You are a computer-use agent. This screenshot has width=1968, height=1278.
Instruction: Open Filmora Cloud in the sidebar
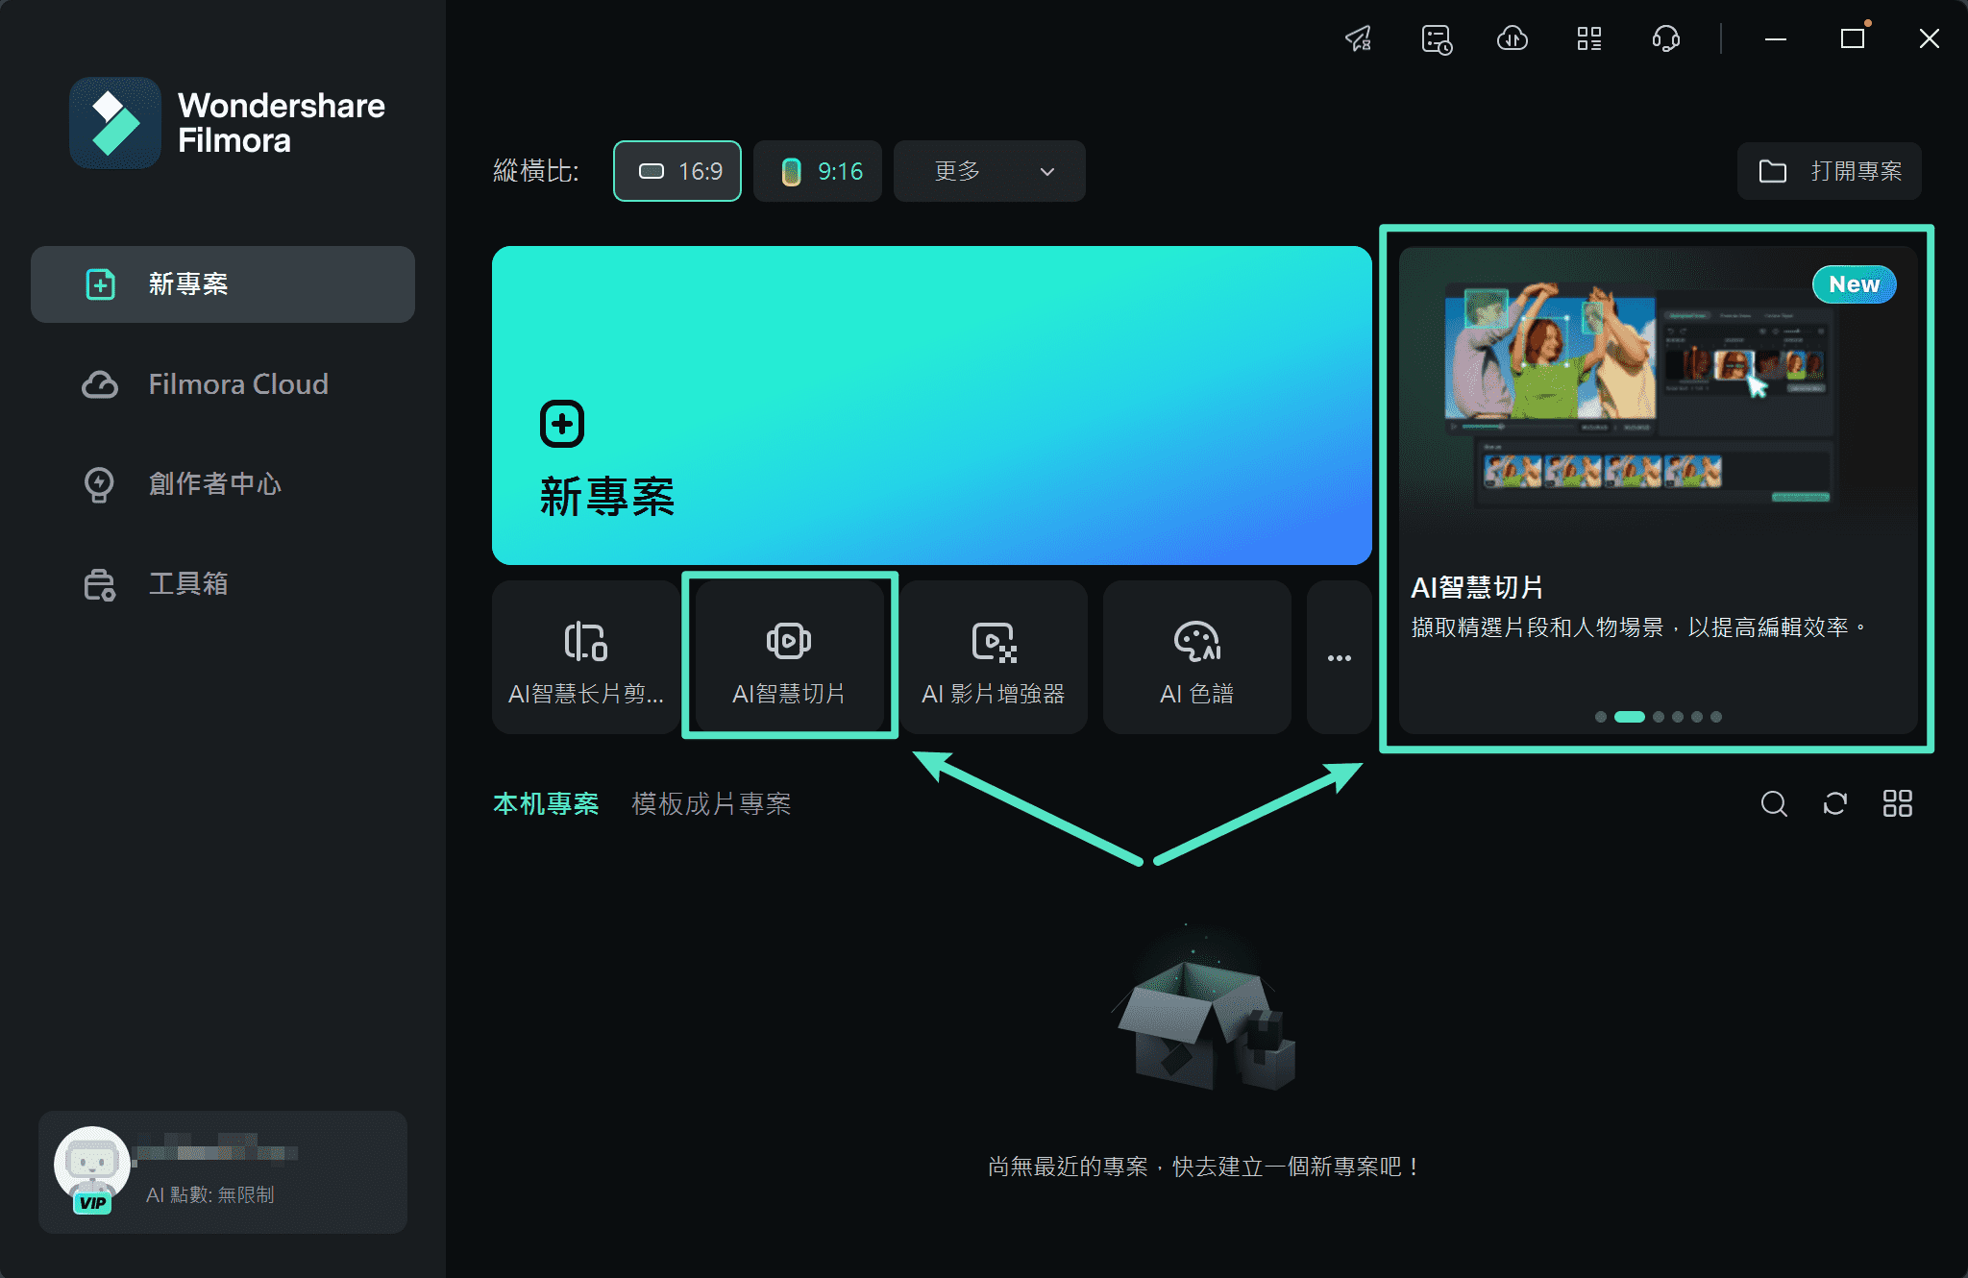223,384
